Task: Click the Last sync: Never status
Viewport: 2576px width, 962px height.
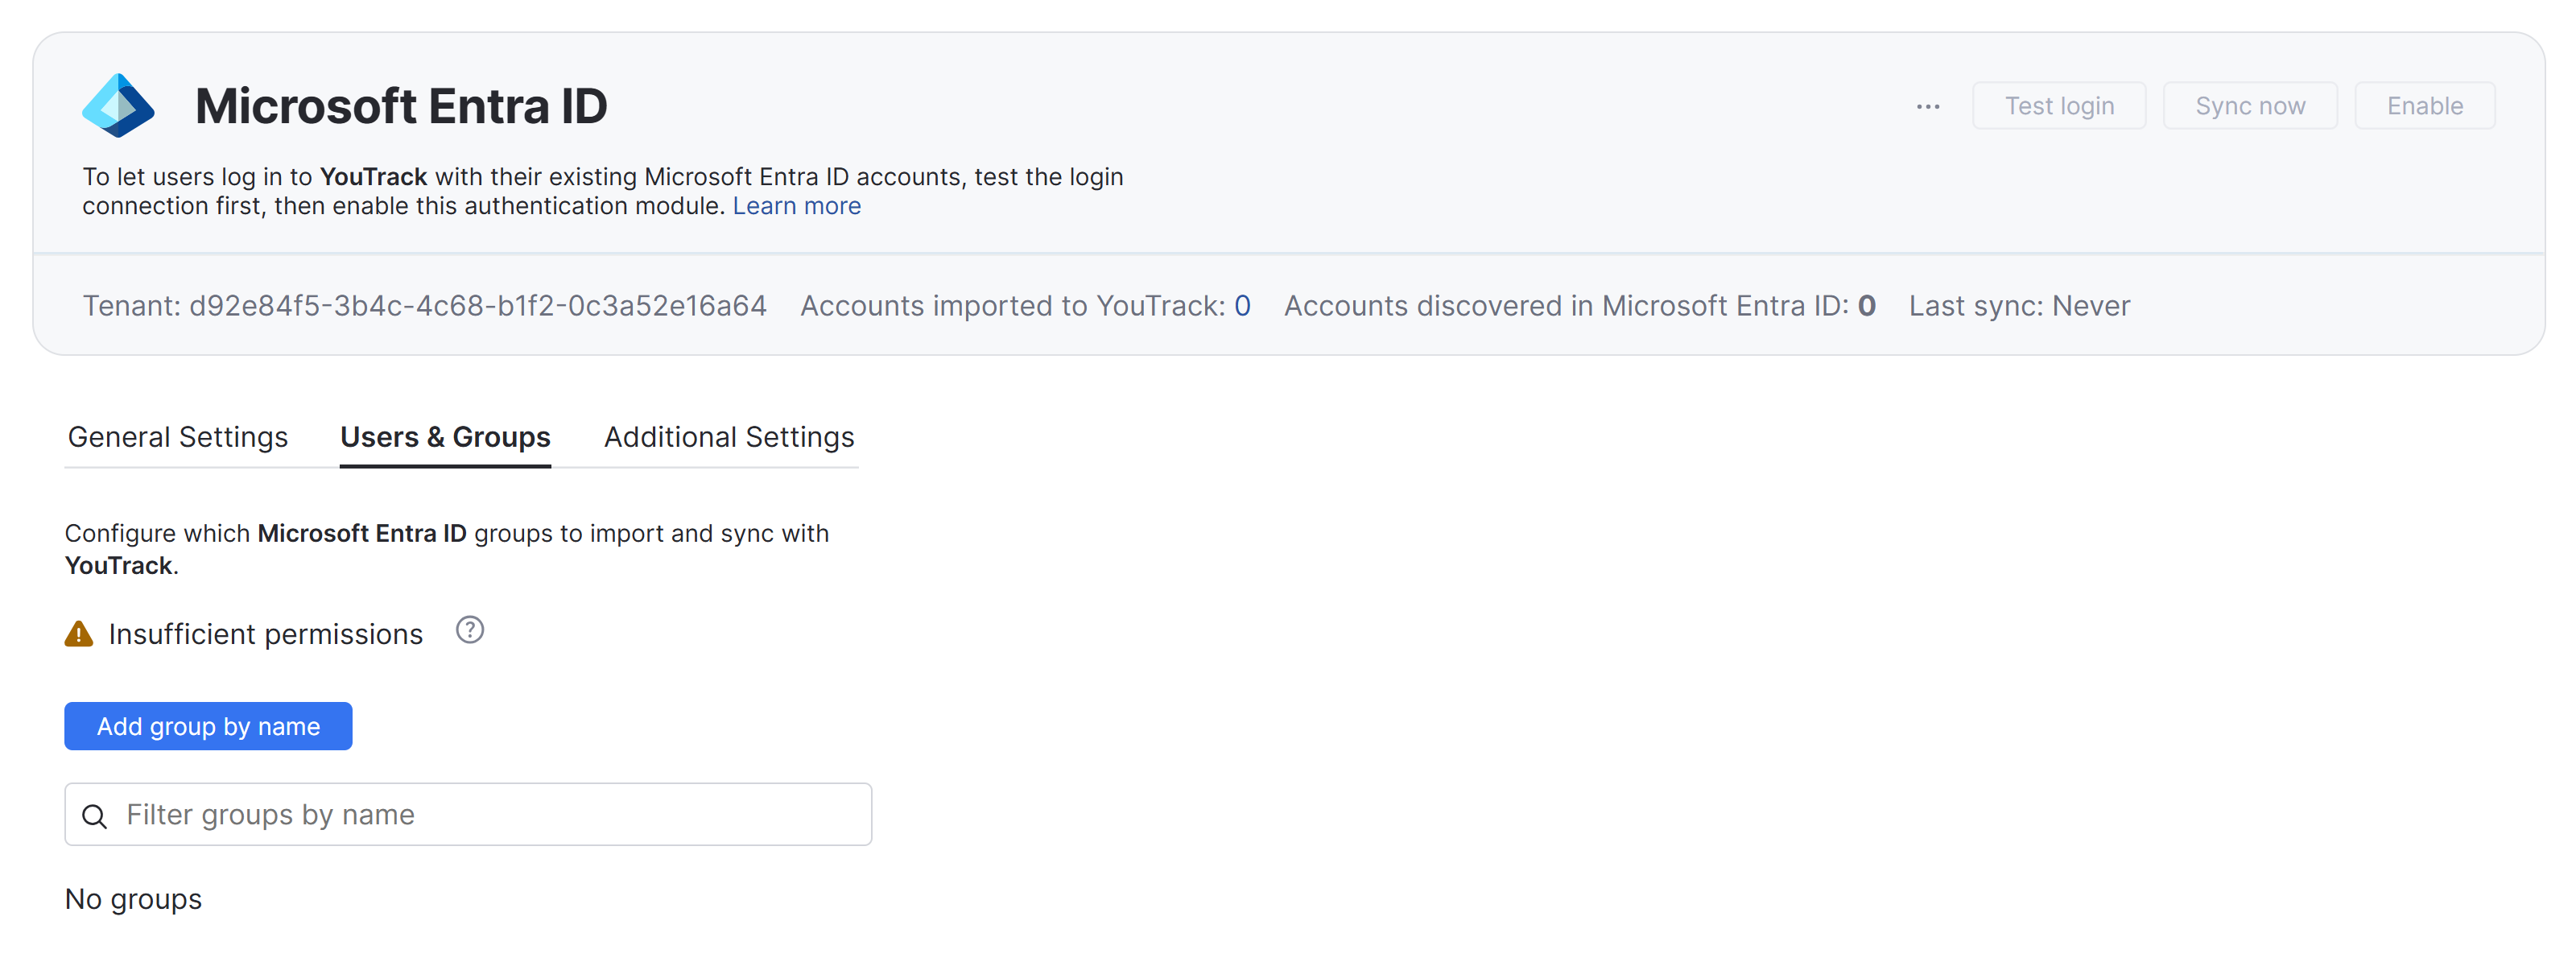Action: click(2018, 306)
